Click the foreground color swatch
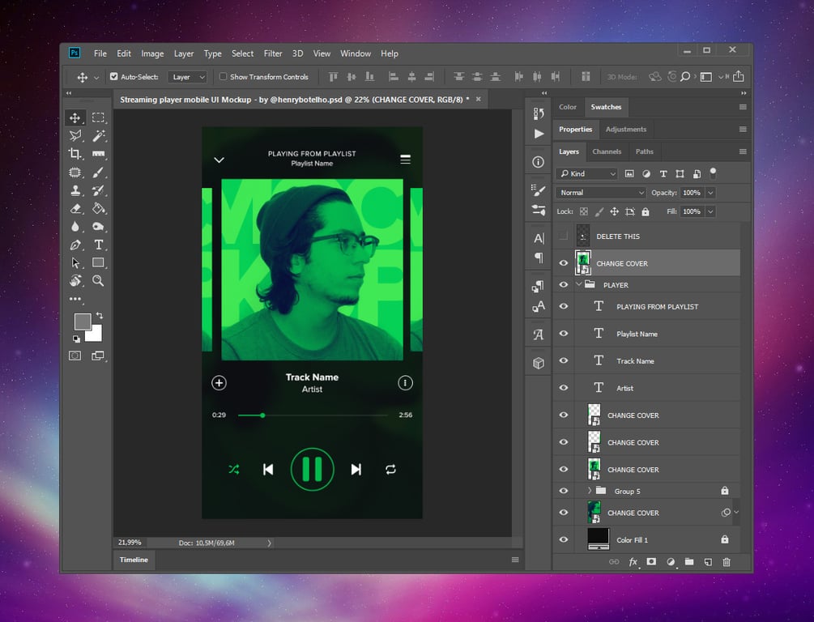814x622 pixels. tap(83, 322)
